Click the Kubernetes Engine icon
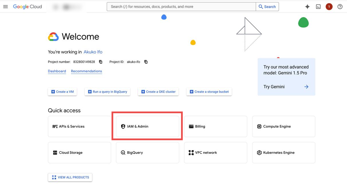Viewport: 347px width, 190px height. click(x=259, y=152)
